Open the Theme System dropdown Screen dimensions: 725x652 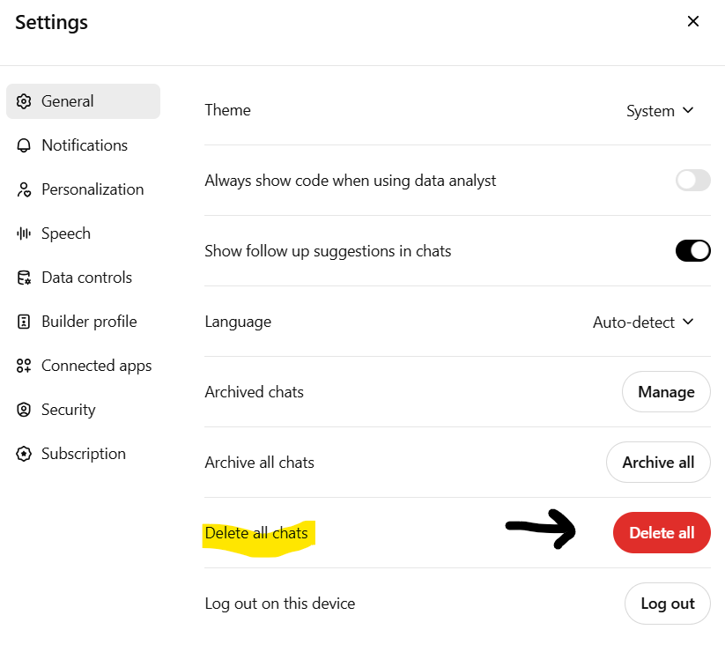(x=660, y=111)
